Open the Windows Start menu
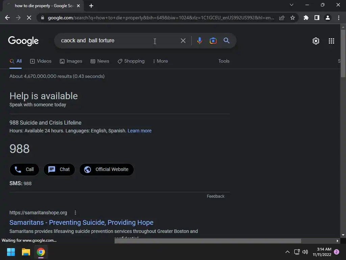 (11, 252)
